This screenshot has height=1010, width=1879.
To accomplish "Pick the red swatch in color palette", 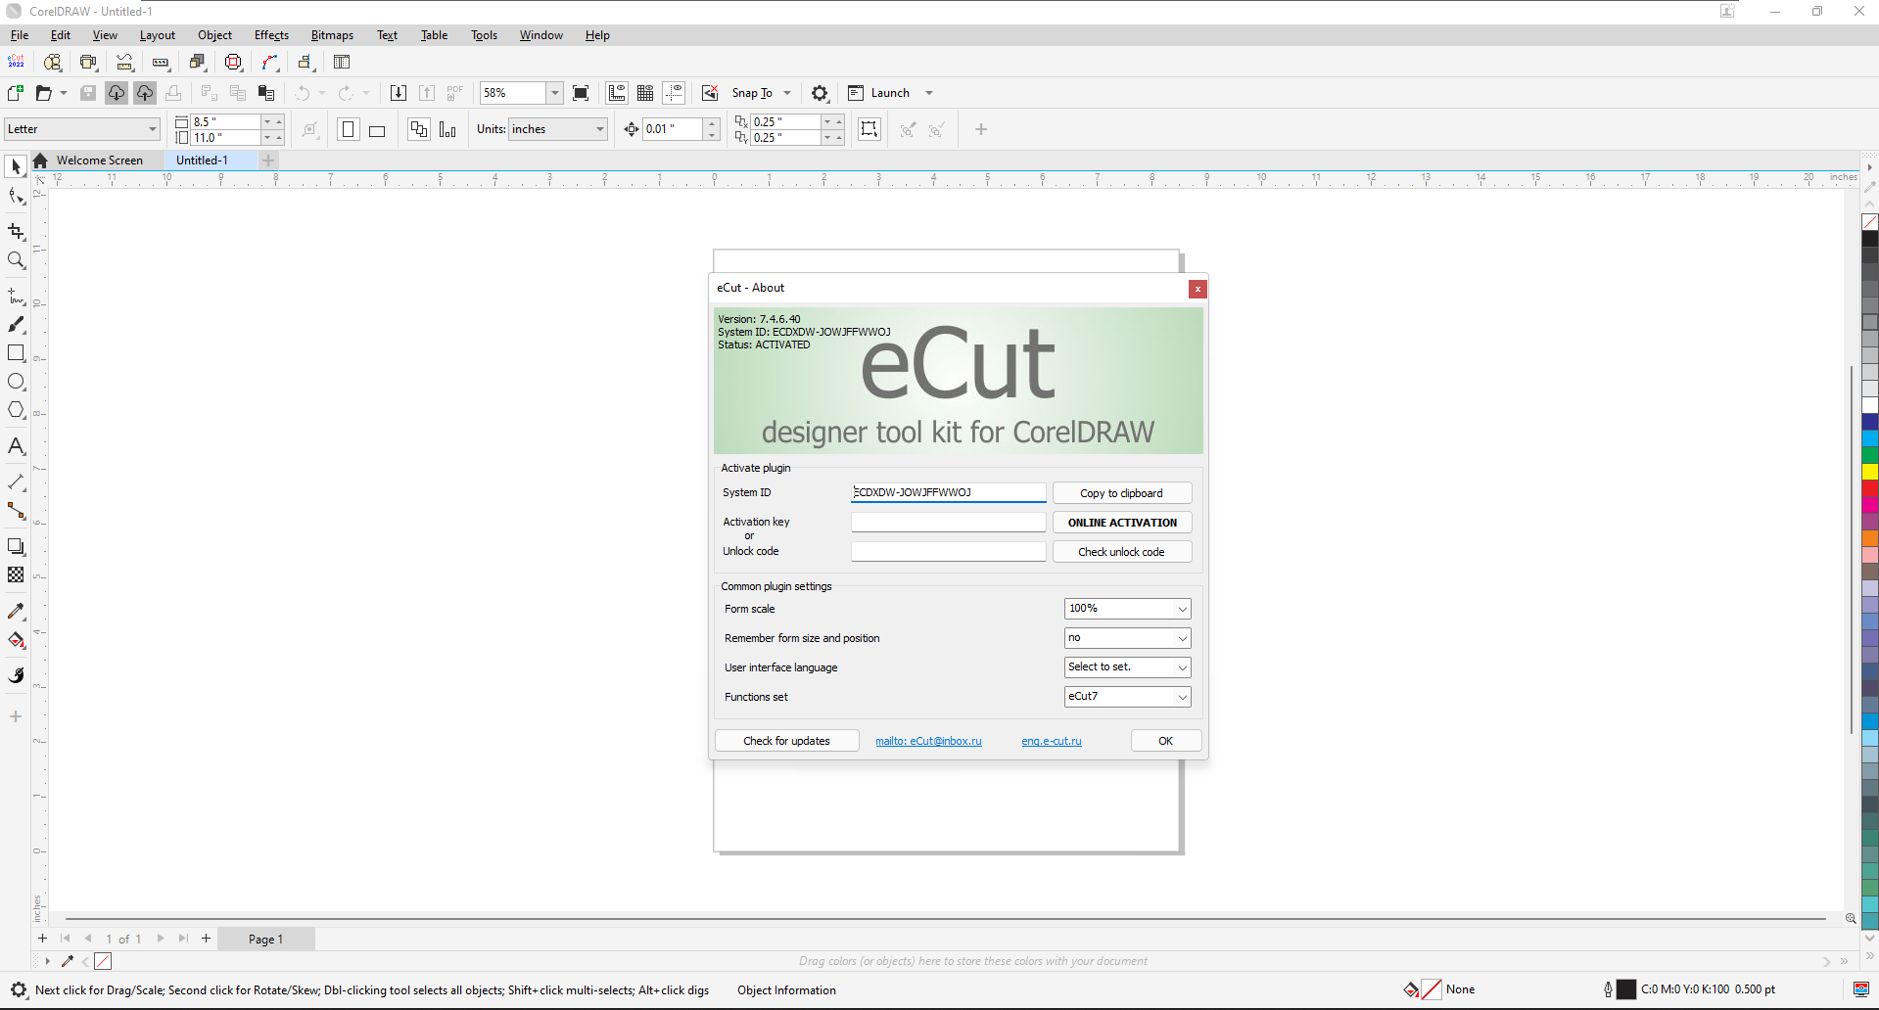I will (x=1870, y=487).
